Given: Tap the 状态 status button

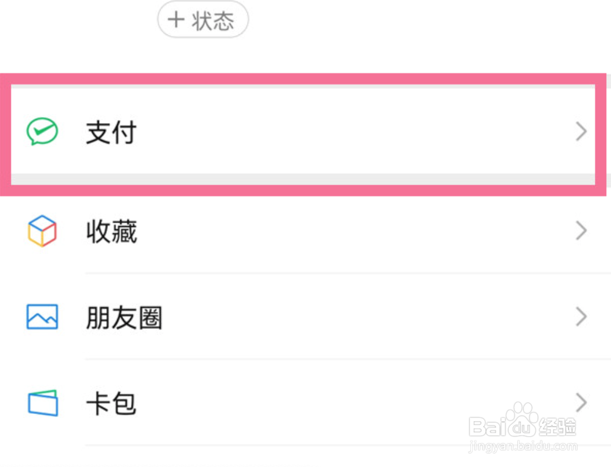Looking at the screenshot, I should pos(203,19).
